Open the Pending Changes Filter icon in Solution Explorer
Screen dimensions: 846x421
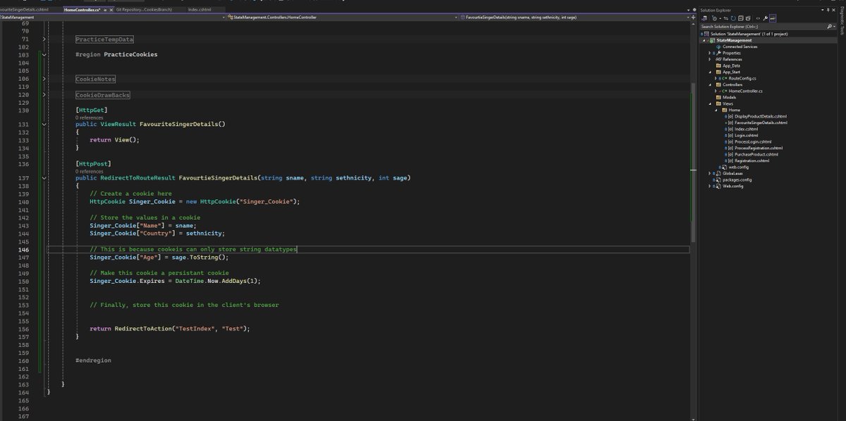pos(714,18)
